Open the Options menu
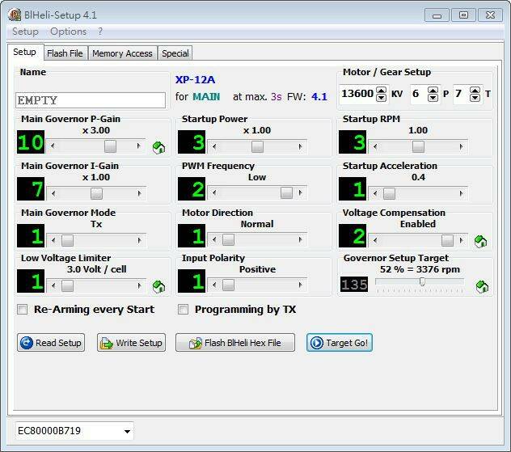This screenshot has height=452, width=511. point(69,32)
